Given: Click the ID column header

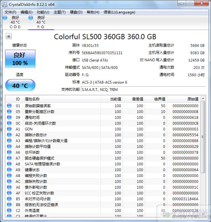Looking at the screenshot, I should tap(18, 99).
